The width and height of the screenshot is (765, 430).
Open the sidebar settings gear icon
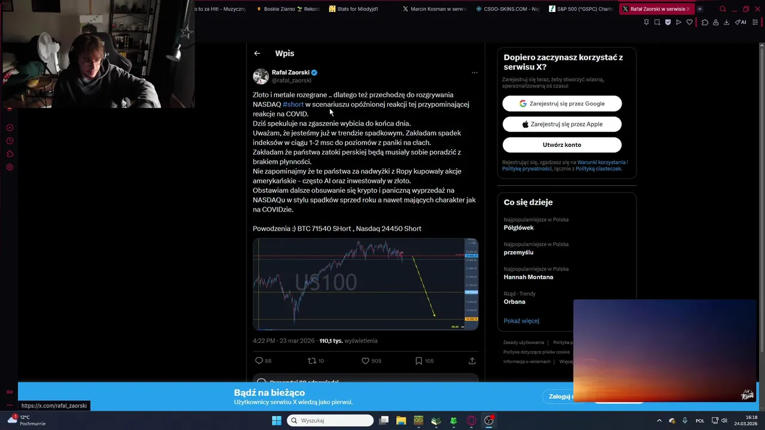[10, 167]
